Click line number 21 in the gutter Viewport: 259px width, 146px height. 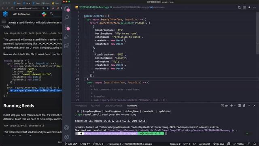coord(77,79)
